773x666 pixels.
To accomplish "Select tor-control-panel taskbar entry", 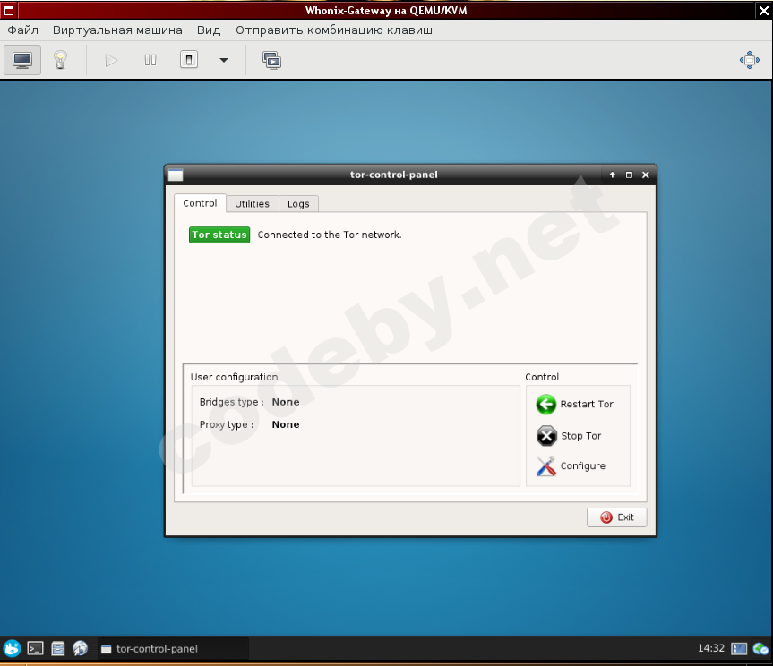I will click(173, 649).
